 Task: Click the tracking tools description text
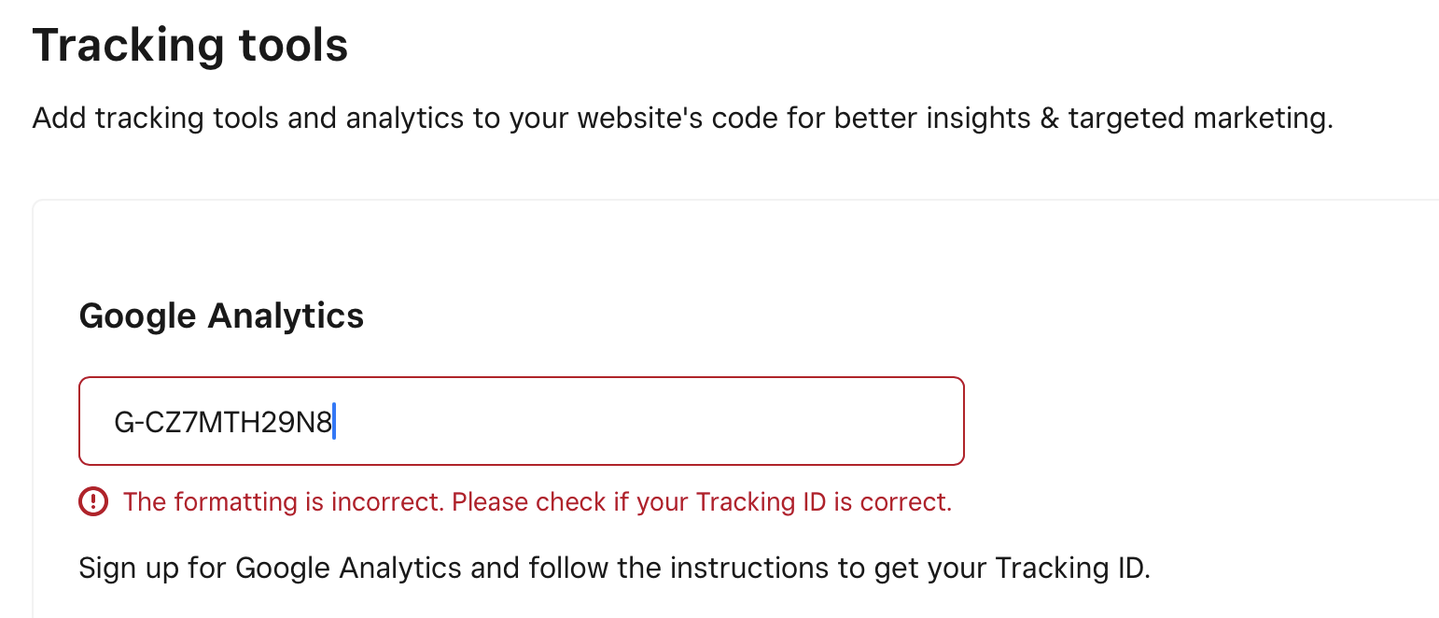[x=684, y=118]
